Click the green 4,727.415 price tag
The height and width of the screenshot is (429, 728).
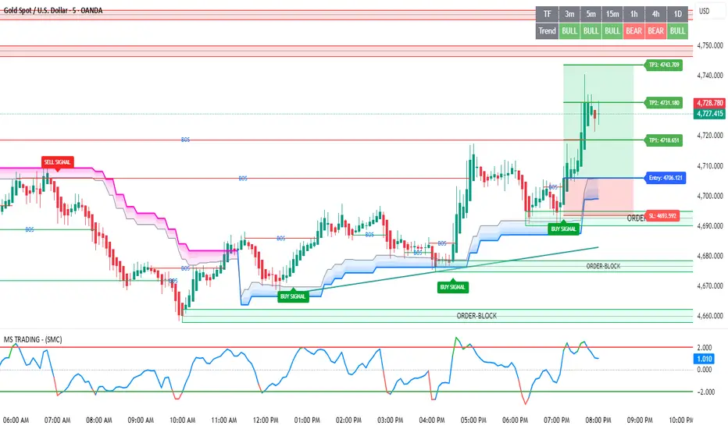click(x=709, y=114)
